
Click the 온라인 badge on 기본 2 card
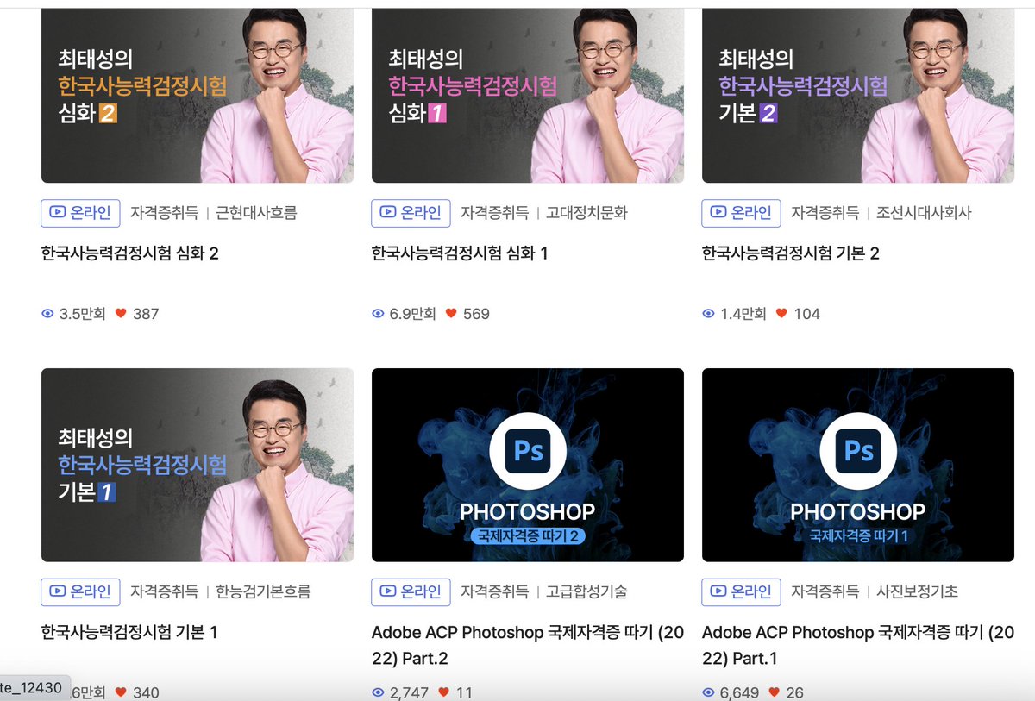[741, 213]
